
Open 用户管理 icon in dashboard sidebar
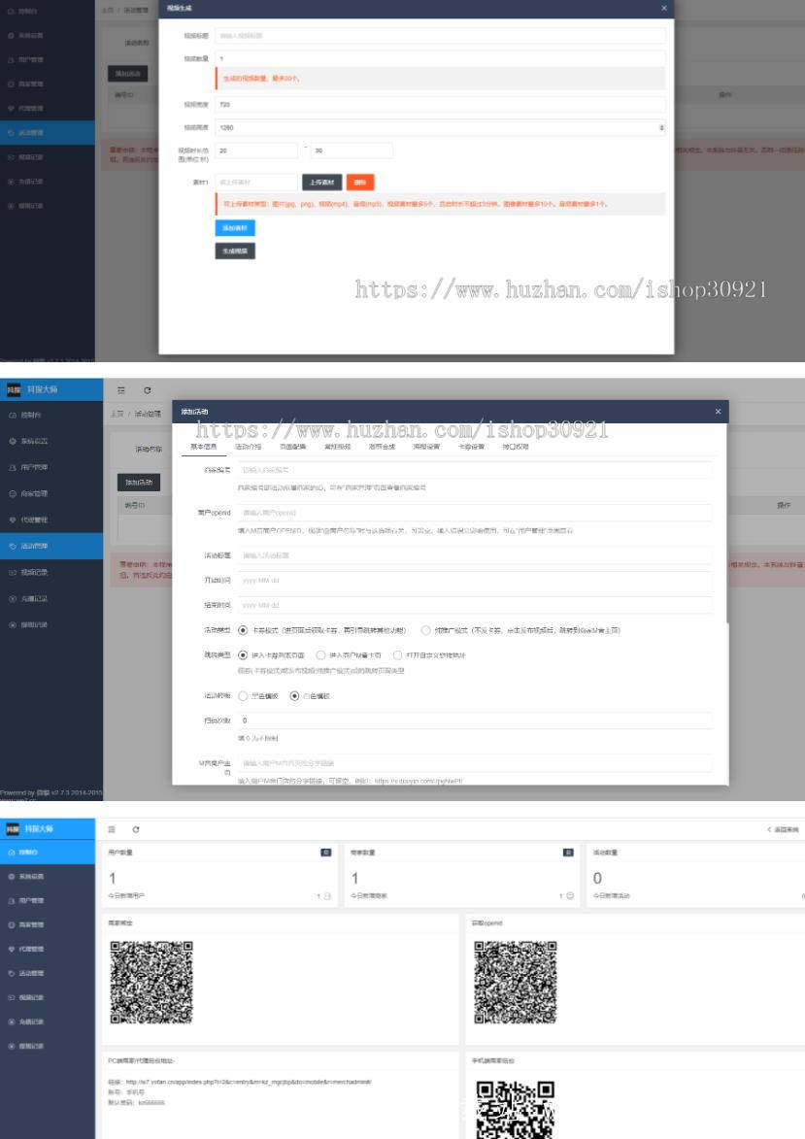12,901
